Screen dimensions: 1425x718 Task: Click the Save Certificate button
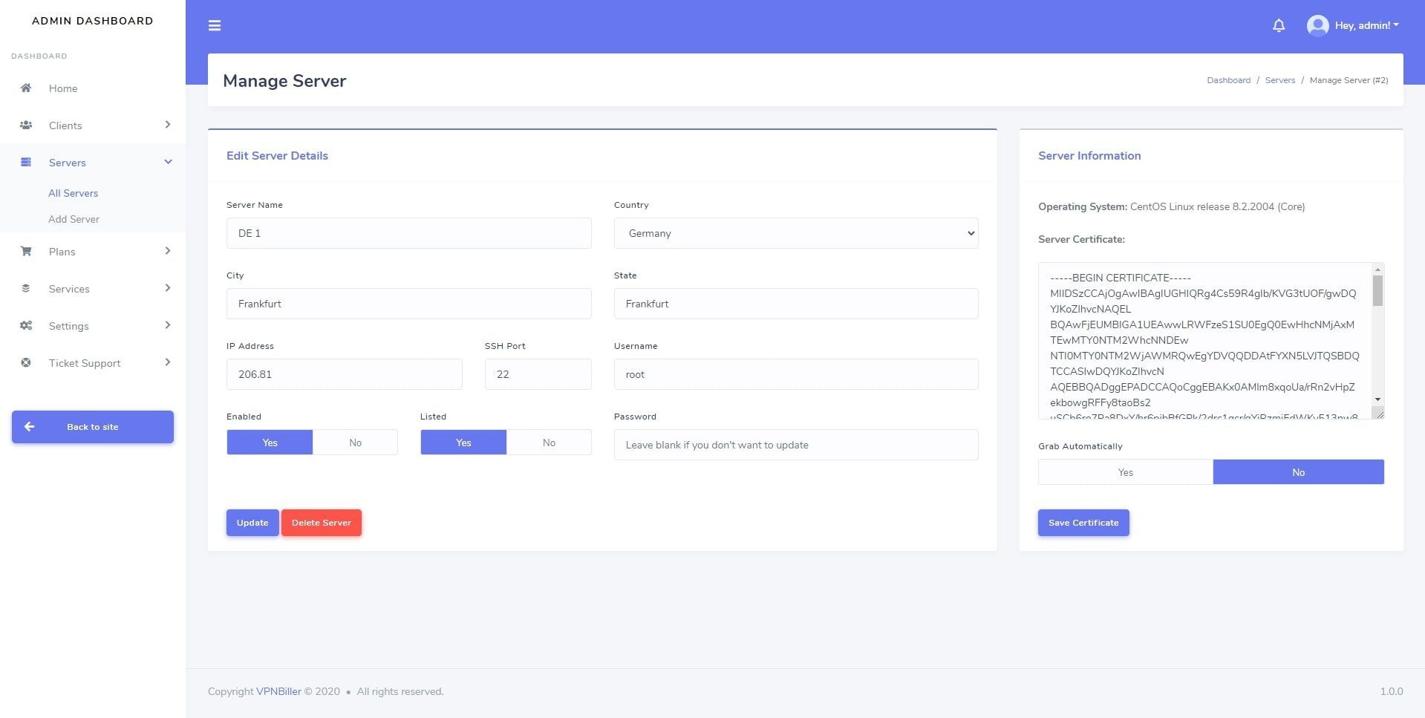pyautogui.click(x=1083, y=523)
